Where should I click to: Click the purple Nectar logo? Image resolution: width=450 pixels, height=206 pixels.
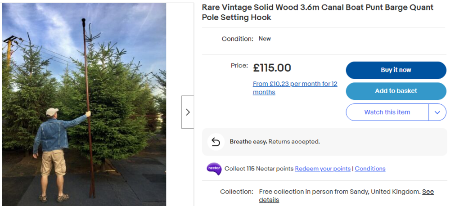(x=214, y=169)
